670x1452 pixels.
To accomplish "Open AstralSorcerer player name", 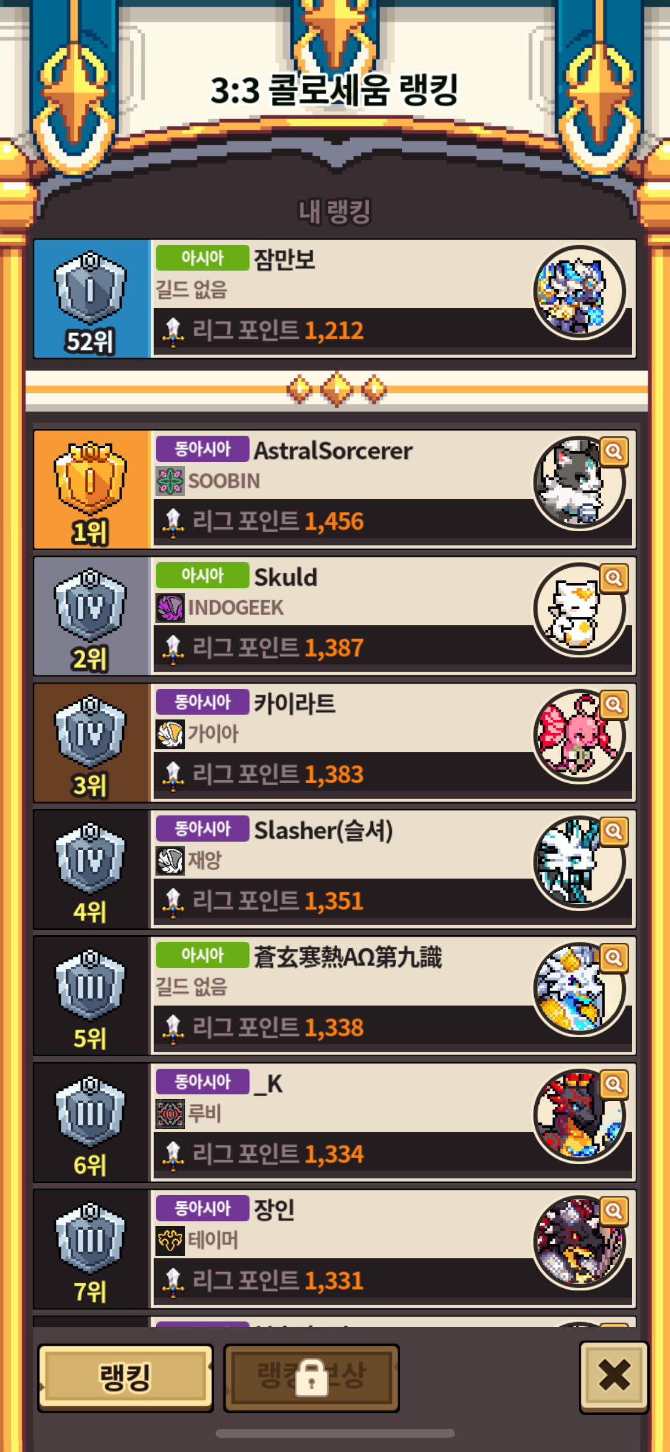I will [x=333, y=451].
